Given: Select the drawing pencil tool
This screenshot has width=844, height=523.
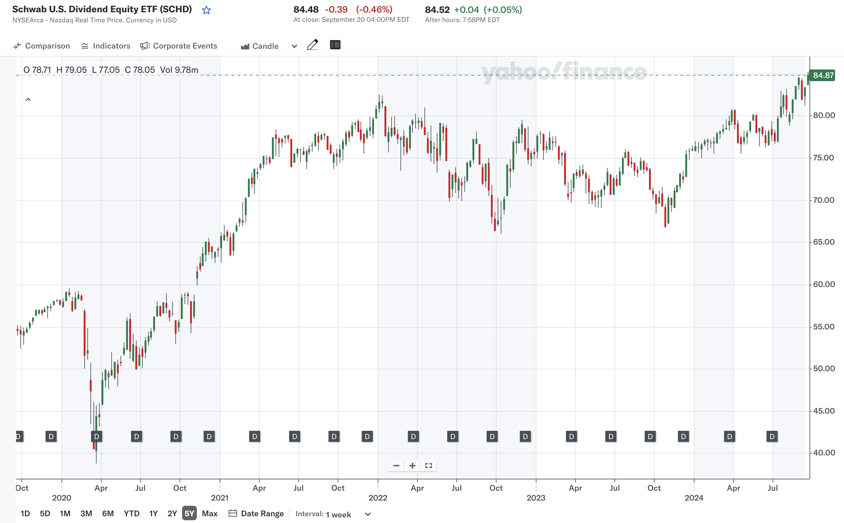Looking at the screenshot, I should 313,45.
